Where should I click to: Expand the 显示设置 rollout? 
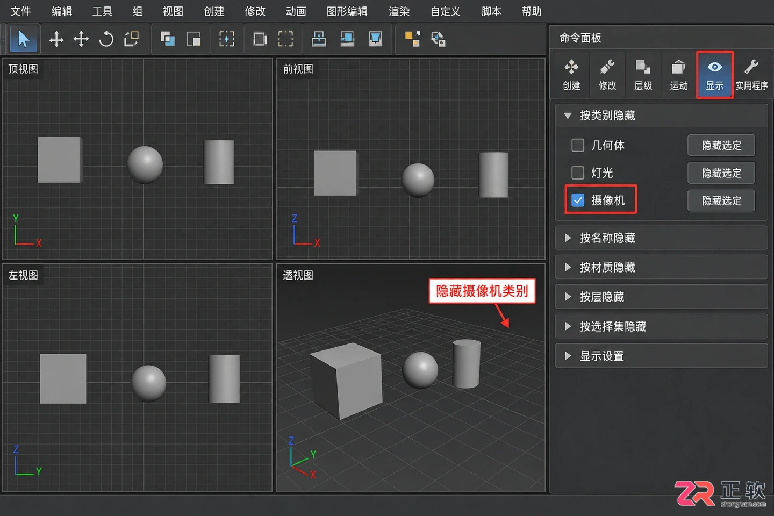pos(661,356)
